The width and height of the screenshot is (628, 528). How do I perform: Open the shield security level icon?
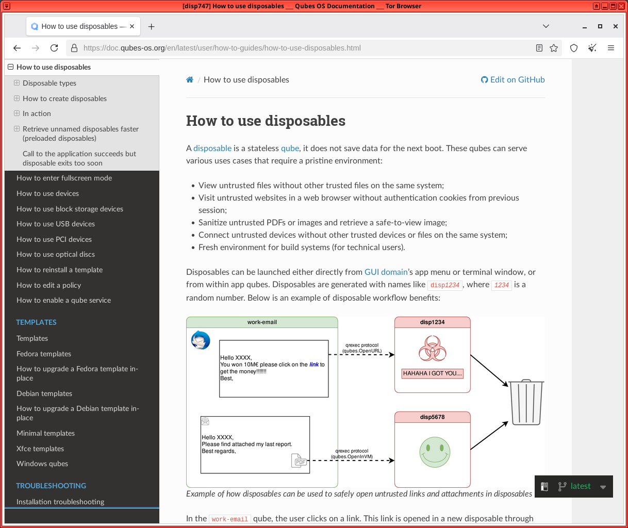click(574, 48)
